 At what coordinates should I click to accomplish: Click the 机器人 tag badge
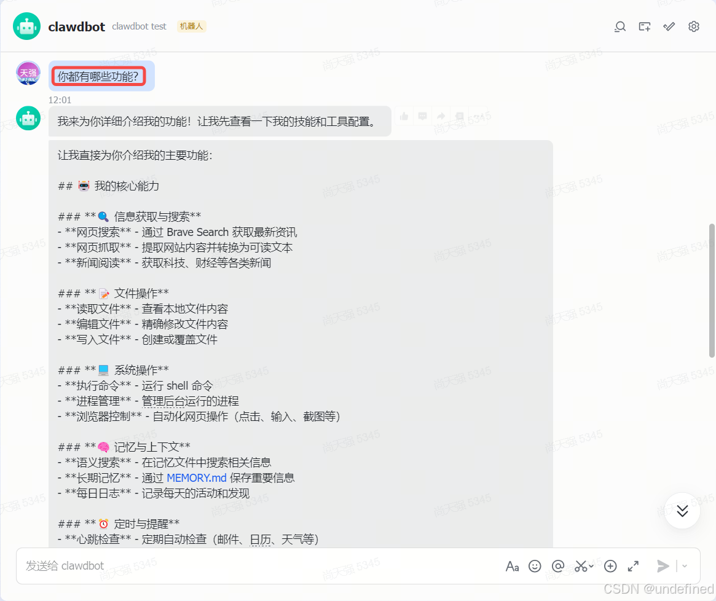point(191,26)
